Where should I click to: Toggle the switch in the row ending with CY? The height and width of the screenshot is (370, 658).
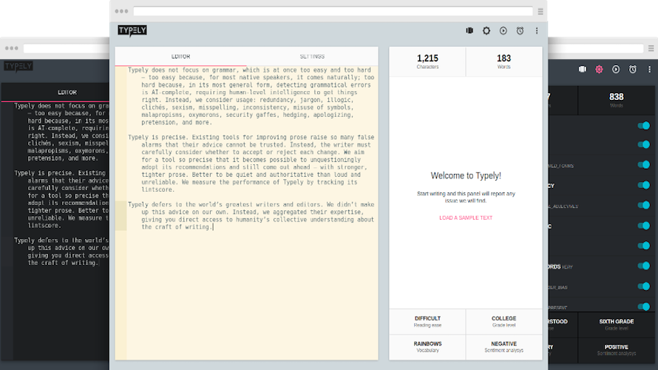click(644, 185)
